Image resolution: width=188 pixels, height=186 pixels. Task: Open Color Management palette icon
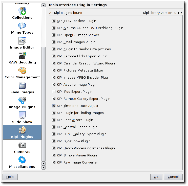point(22,71)
